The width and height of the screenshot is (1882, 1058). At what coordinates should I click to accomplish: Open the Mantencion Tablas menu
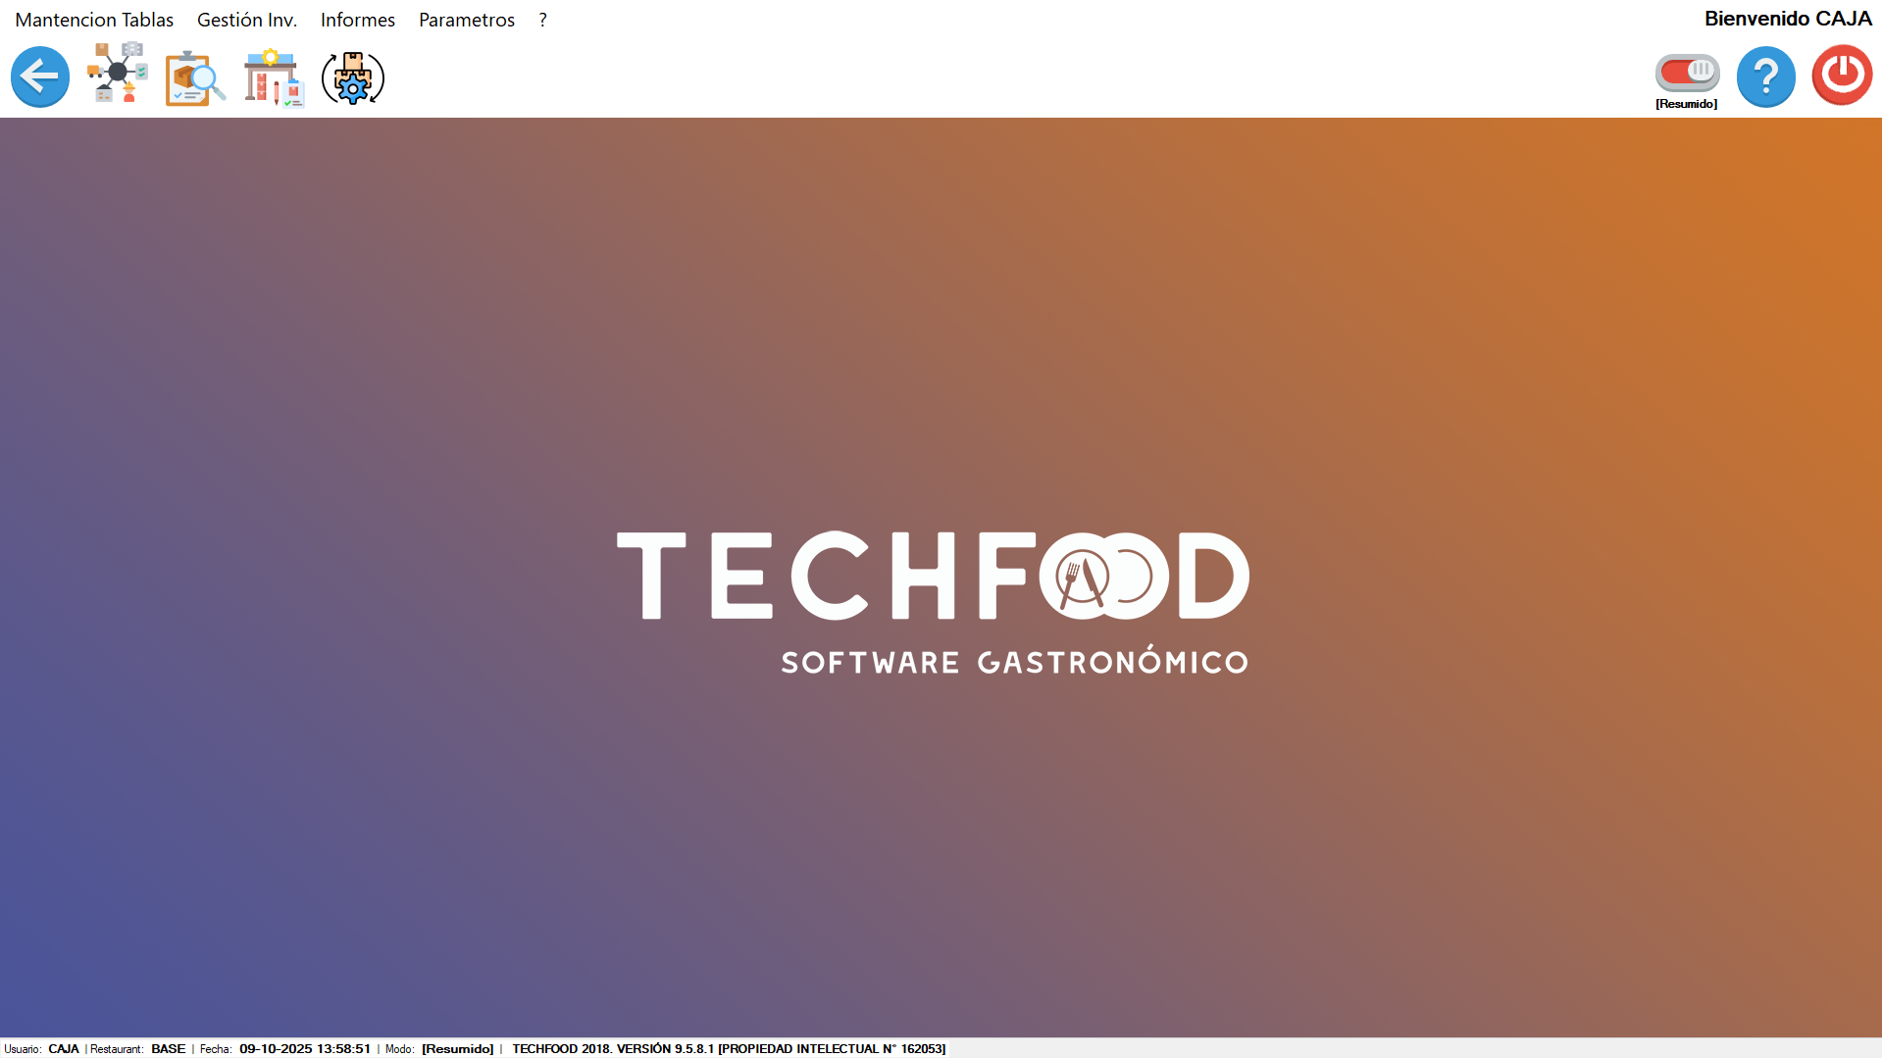coord(94,20)
